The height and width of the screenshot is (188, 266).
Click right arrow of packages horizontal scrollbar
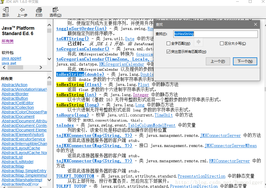coord(41,67)
